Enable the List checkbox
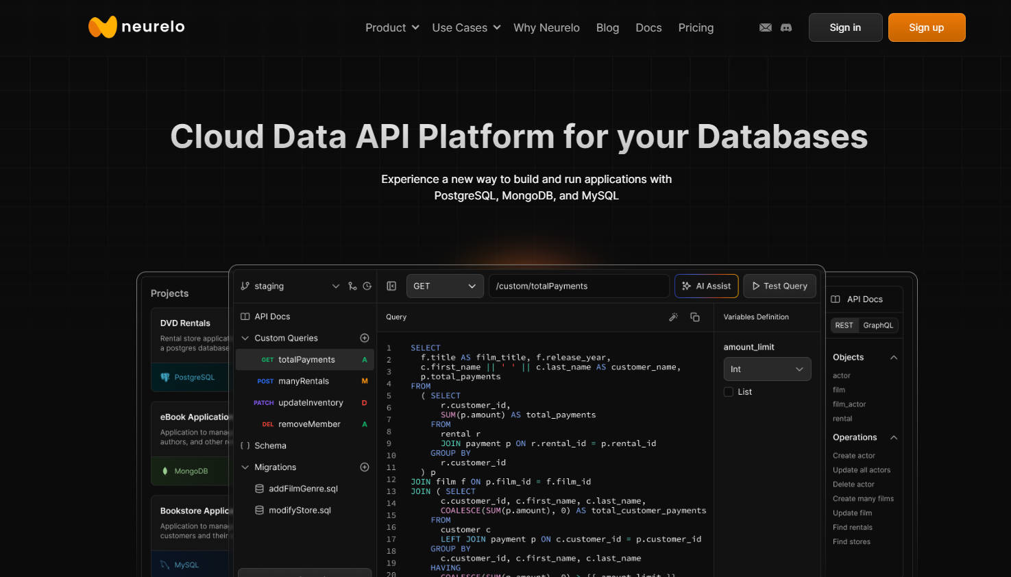1011x577 pixels. point(729,392)
